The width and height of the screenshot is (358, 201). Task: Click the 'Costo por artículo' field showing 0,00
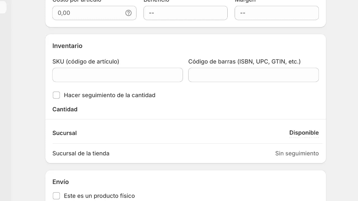point(89,13)
